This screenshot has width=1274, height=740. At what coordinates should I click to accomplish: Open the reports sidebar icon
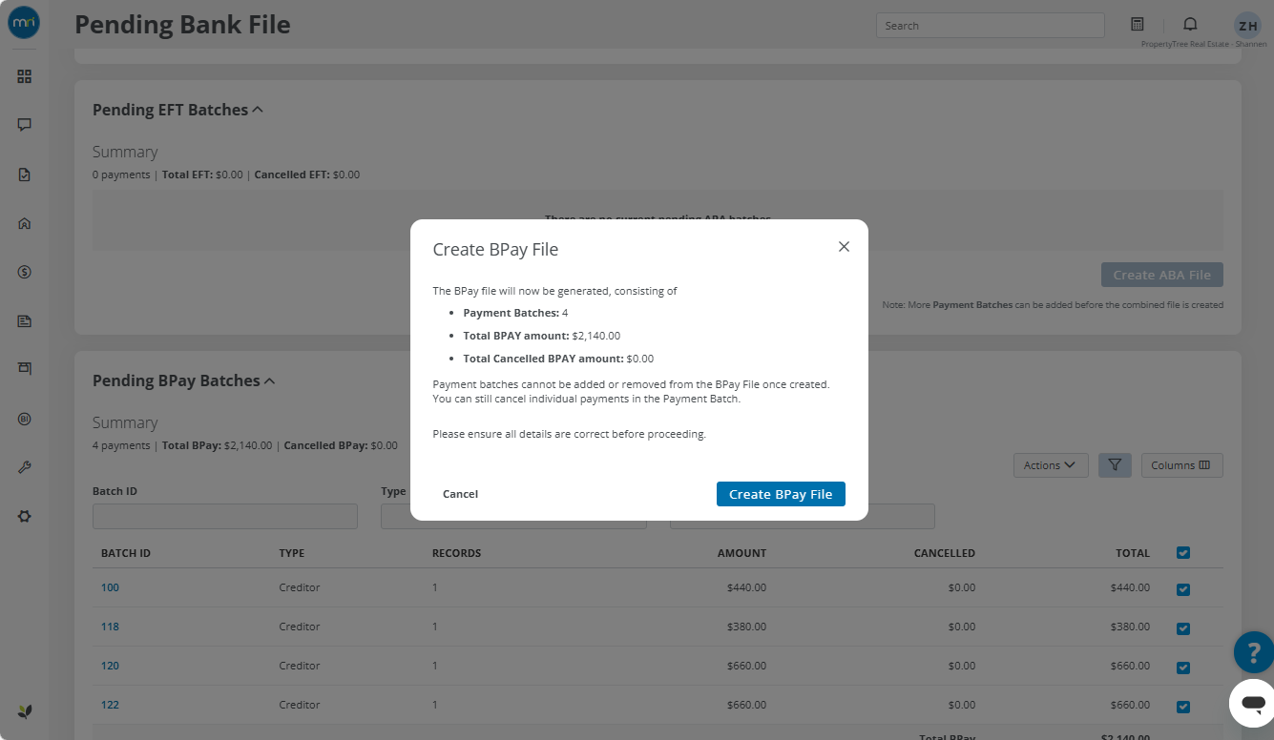tap(25, 321)
